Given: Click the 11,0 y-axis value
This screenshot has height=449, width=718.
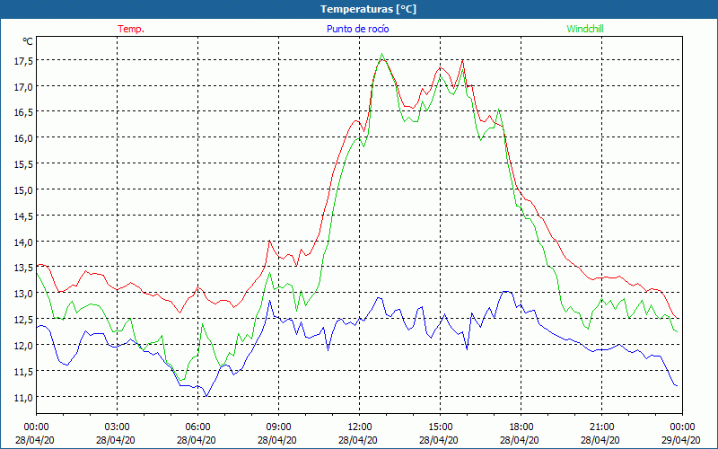Looking at the screenshot, I should click(x=23, y=397).
